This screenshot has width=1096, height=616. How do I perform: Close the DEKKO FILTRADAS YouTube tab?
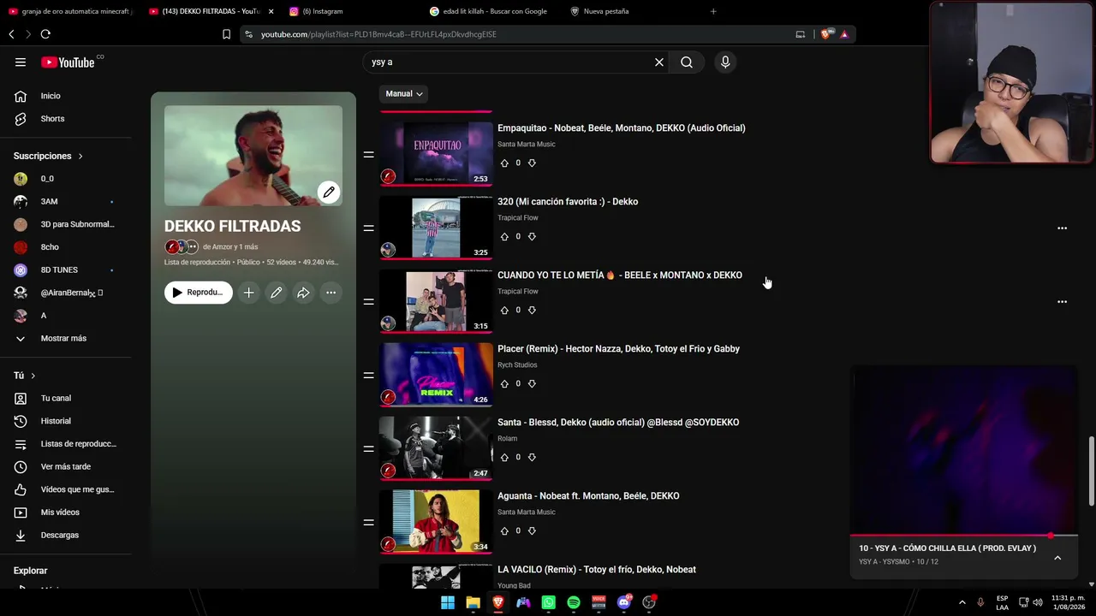(x=271, y=11)
